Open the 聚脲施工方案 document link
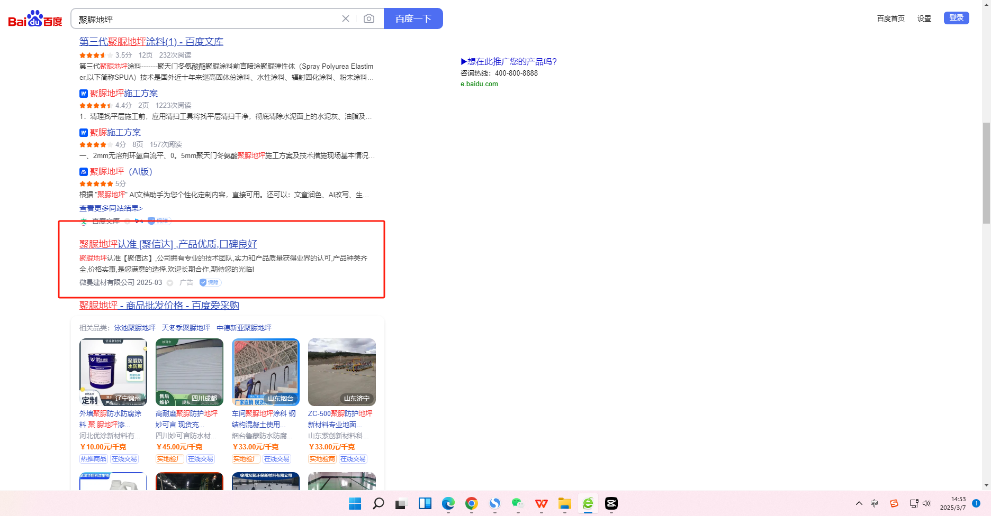Image resolution: width=991 pixels, height=516 pixels. click(115, 133)
